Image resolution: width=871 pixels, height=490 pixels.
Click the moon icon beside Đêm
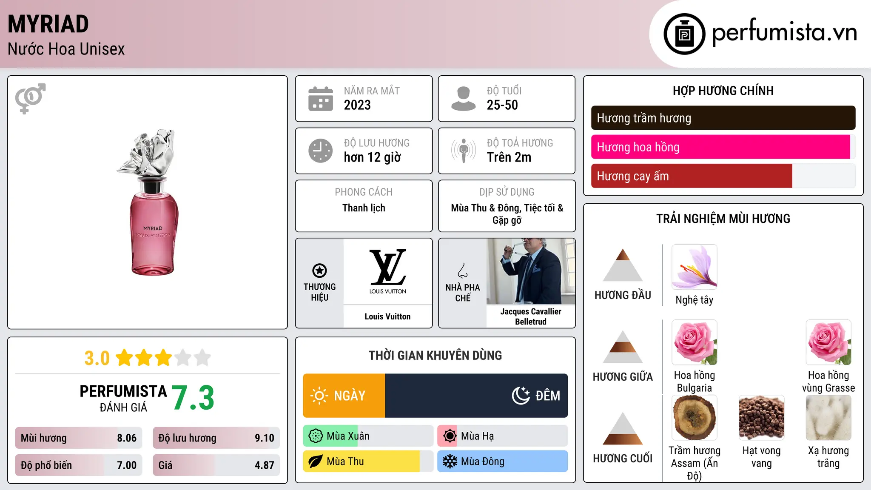[x=521, y=396]
